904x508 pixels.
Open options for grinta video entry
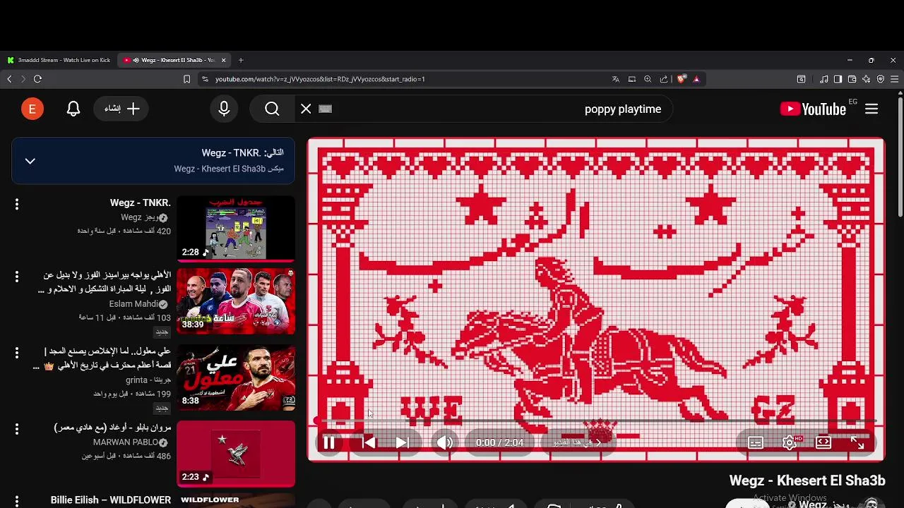coord(17,353)
